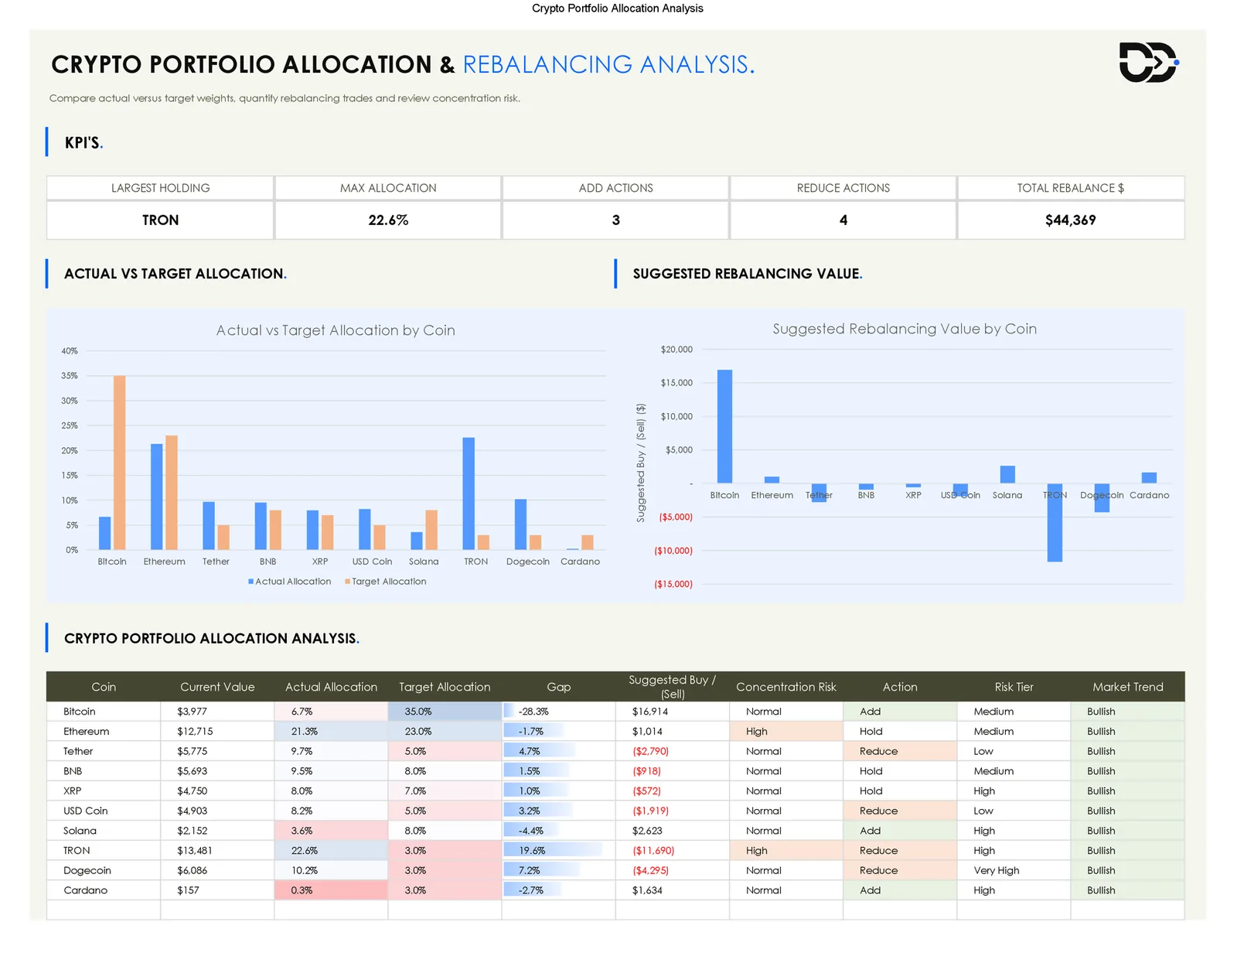Click the Suggested Buy / (Sell) column header
This screenshot has width=1237, height=956.
(672, 687)
